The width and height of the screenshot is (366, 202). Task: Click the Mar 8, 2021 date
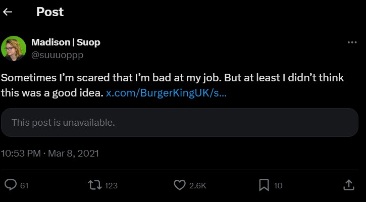73,153
